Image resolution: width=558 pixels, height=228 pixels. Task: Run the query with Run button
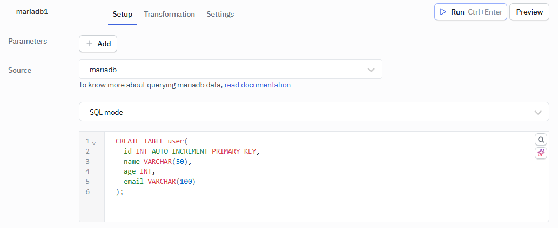tap(470, 12)
